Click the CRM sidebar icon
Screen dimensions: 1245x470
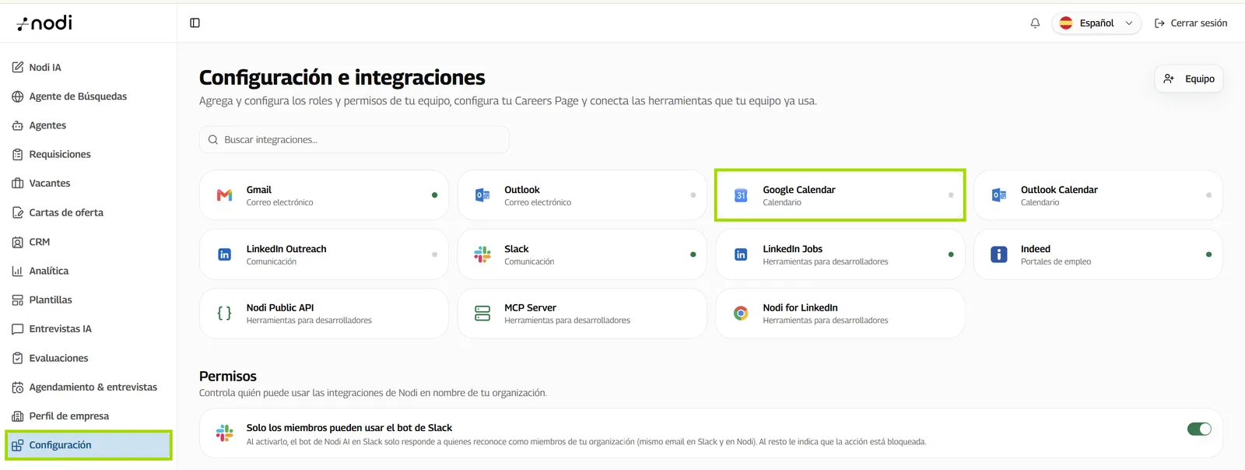click(x=18, y=242)
